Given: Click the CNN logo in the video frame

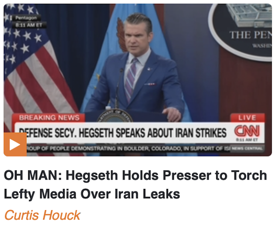Looking at the screenshot, I should click(247, 131).
